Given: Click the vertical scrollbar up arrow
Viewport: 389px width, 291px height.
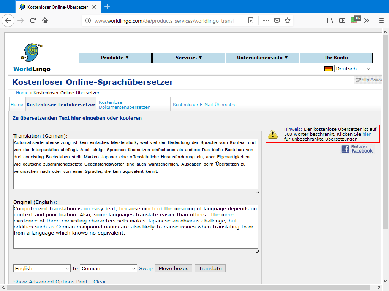Looking at the screenshot, I should [385, 32].
